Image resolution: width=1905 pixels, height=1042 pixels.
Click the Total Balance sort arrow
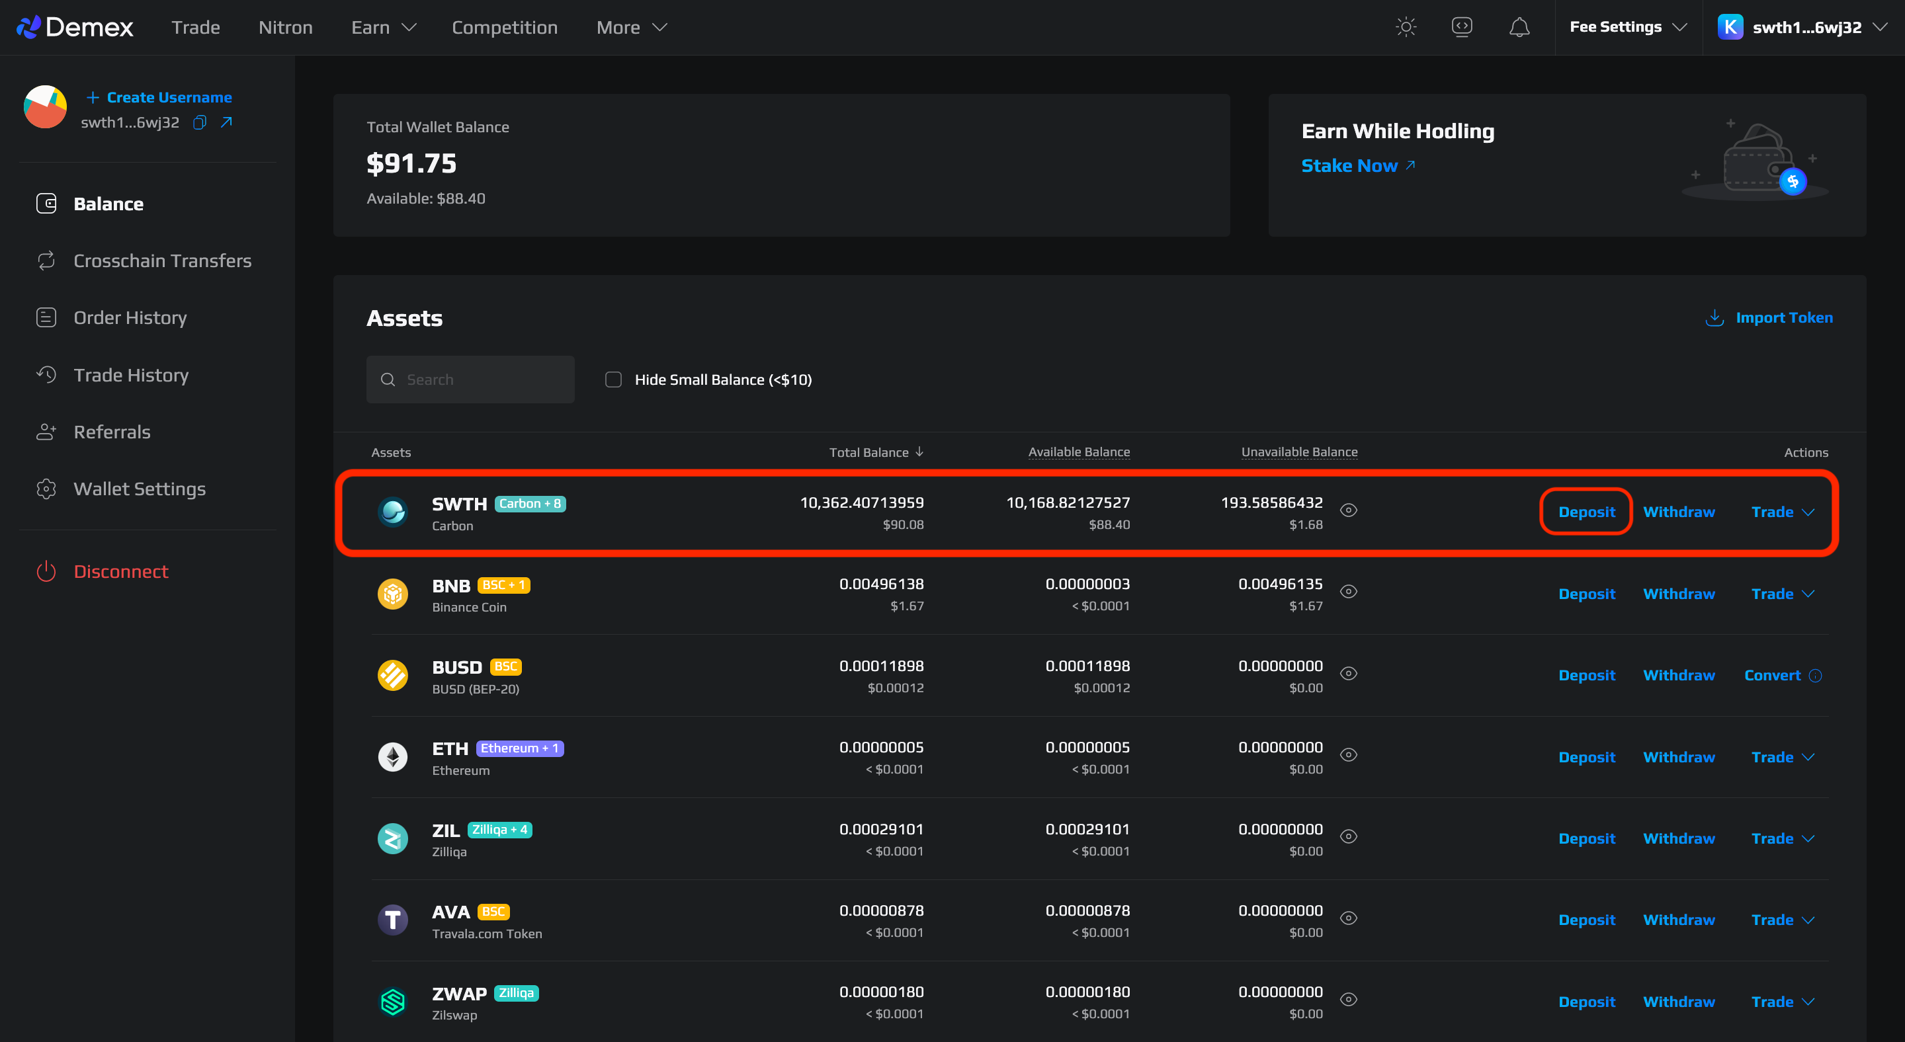tap(919, 452)
